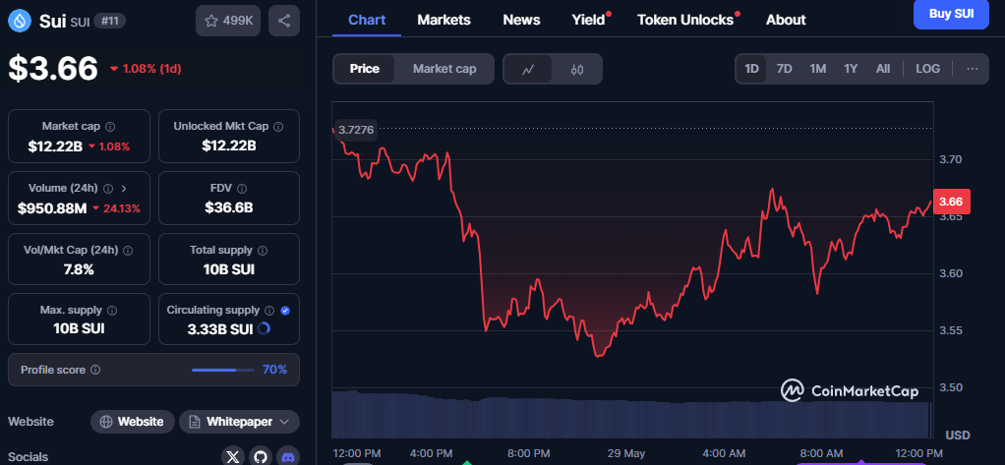Select 7D time range
The height and width of the screenshot is (465, 1005).
[x=784, y=69]
